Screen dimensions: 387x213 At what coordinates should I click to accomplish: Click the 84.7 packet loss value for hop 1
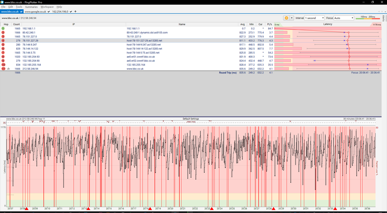pyautogui.click(x=270, y=29)
